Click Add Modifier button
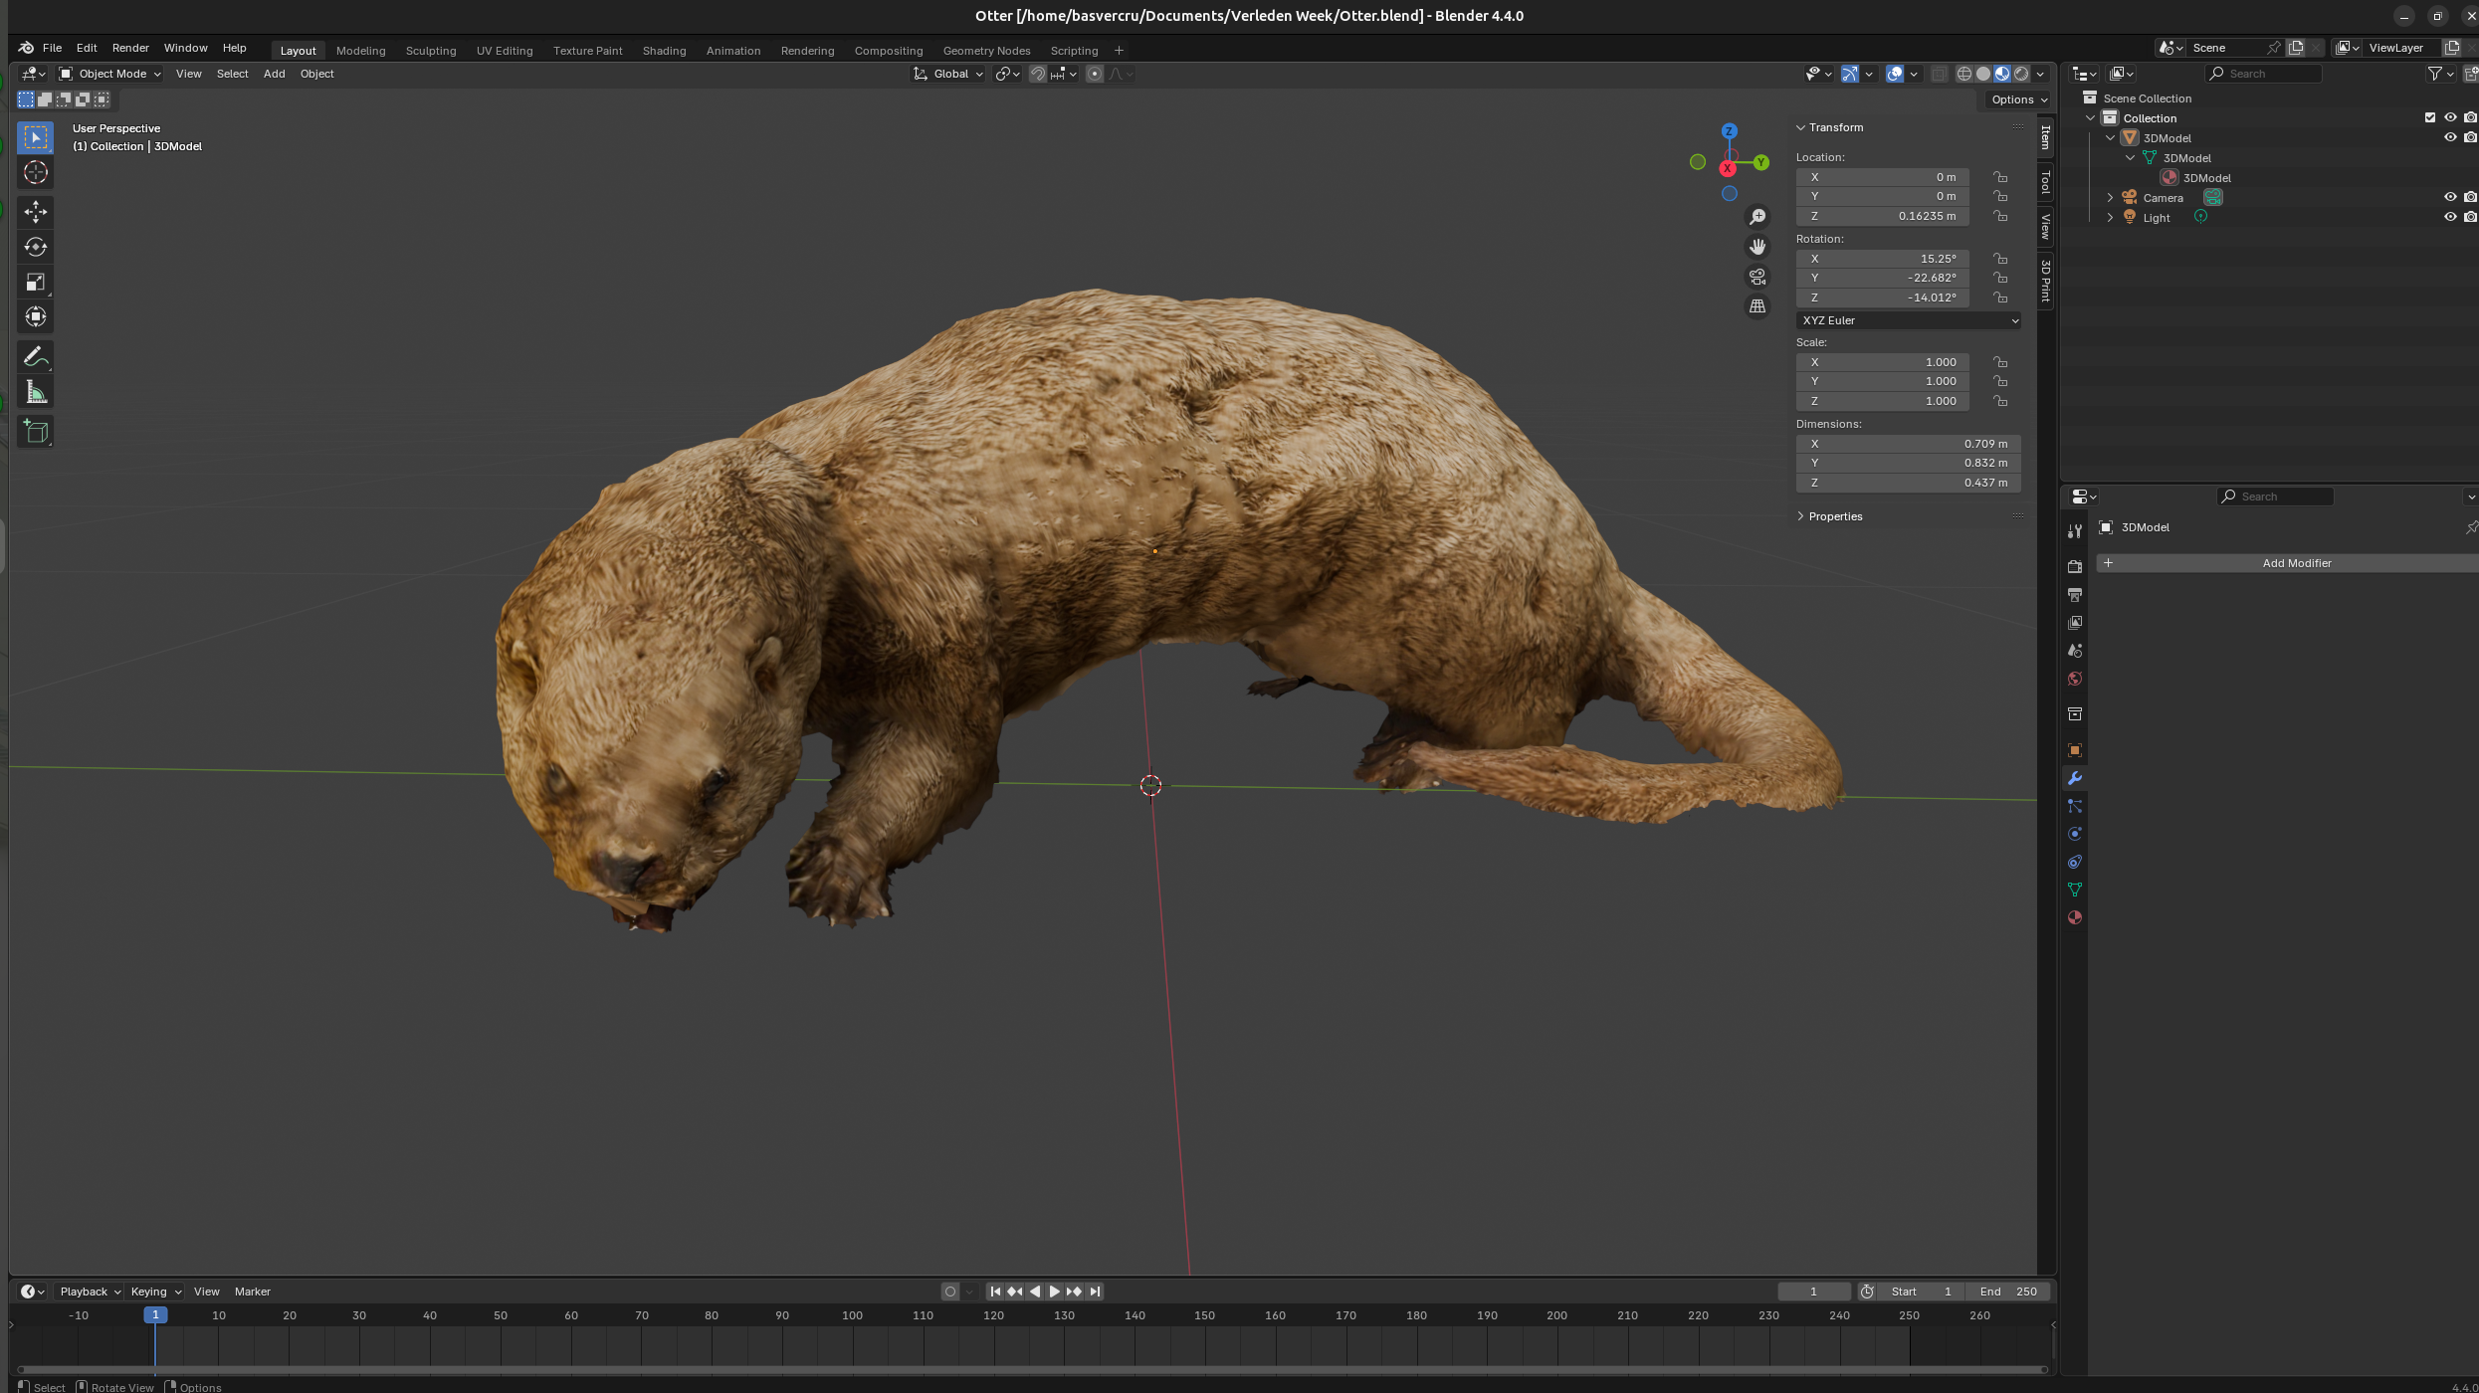 point(2287,563)
